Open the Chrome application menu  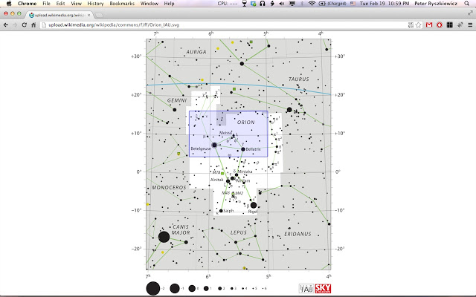pos(27,3)
